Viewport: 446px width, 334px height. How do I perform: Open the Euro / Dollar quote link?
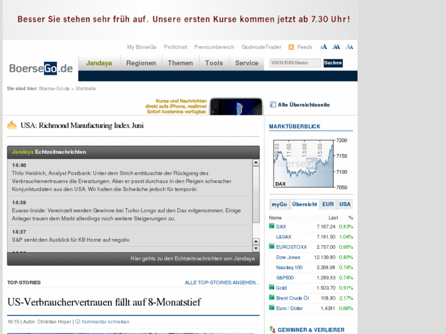pyautogui.click(x=290, y=308)
